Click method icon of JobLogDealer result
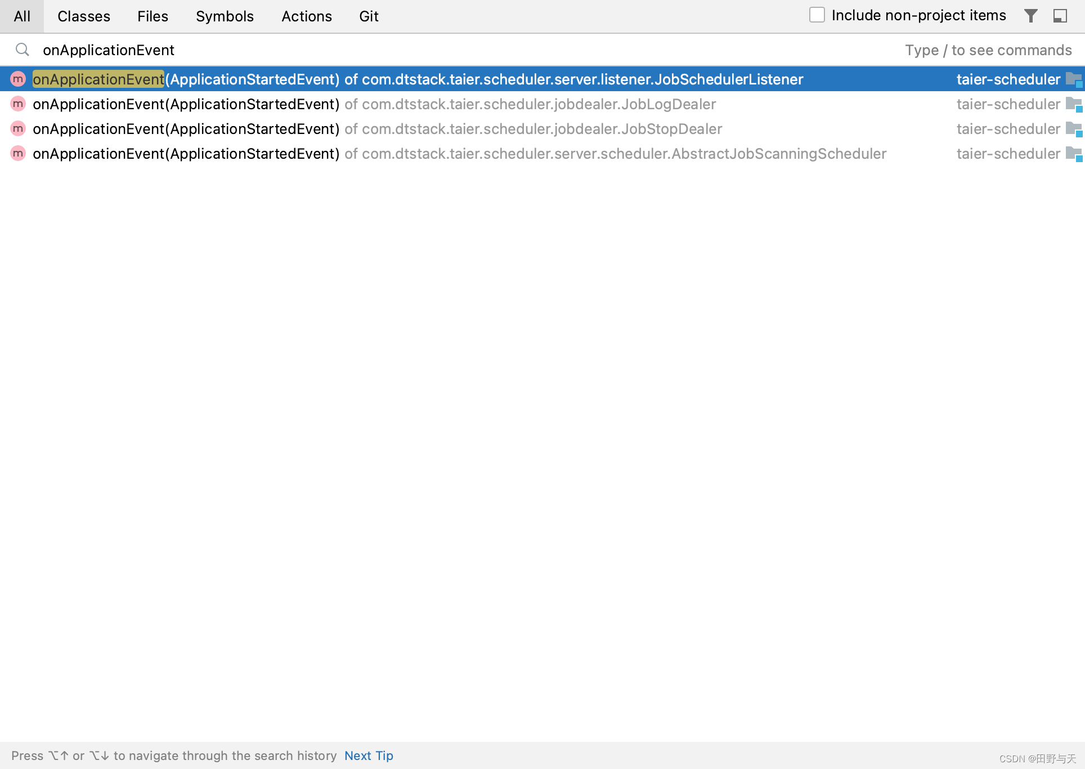This screenshot has width=1085, height=769. click(x=18, y=104)
